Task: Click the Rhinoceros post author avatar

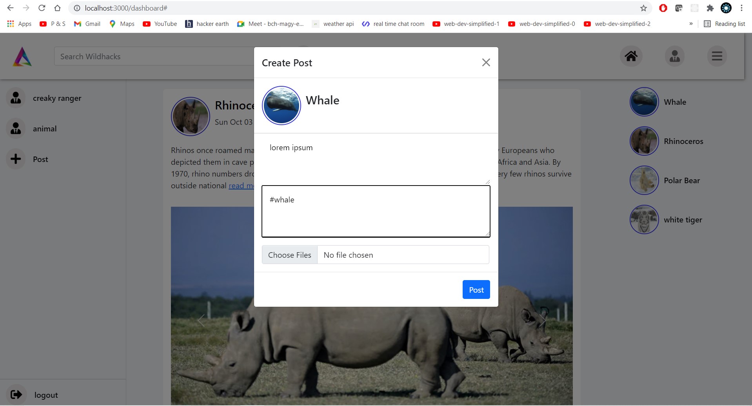Action: (x=191, y=117)
